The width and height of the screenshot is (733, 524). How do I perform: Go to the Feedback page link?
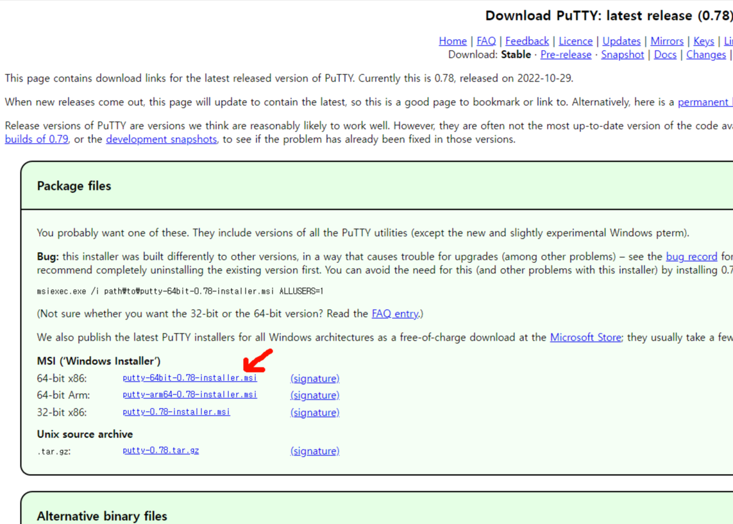coord(527,41)
